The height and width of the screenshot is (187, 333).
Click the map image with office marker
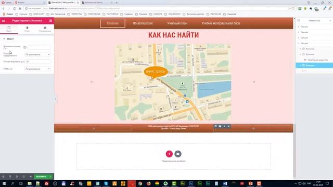173,82
